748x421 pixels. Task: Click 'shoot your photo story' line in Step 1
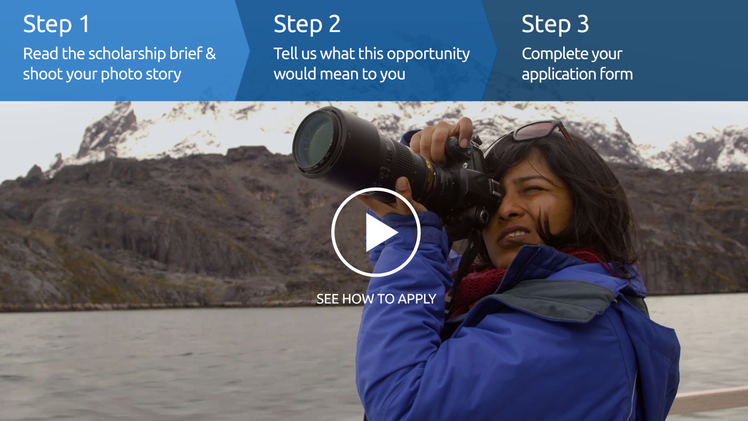point(102,74)
